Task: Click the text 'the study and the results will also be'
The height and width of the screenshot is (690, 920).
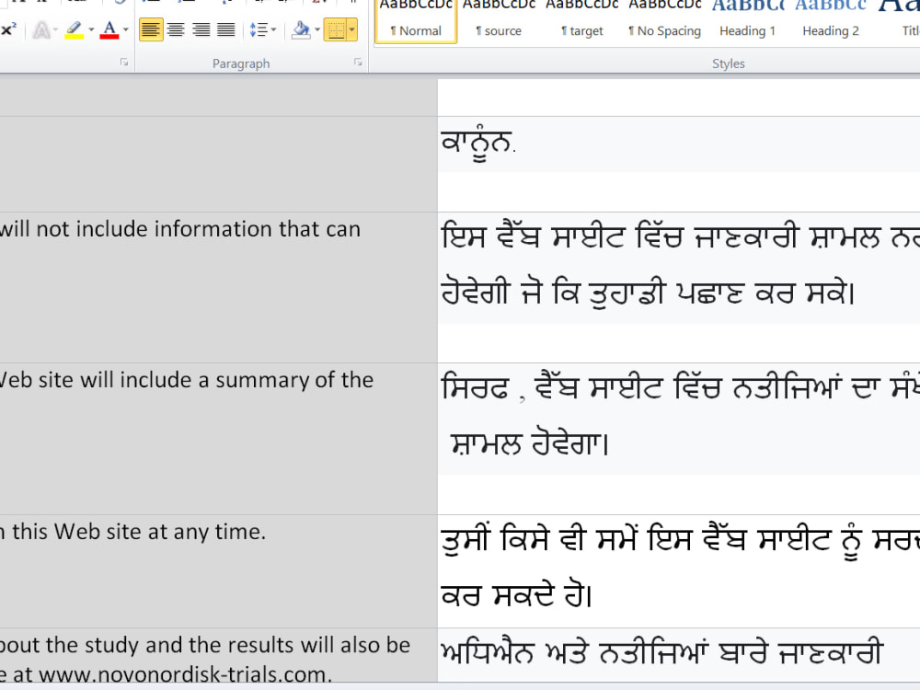Action: [x=228, y=645]
